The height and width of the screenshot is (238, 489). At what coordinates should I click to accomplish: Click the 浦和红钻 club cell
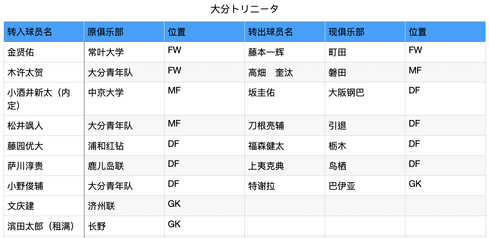pyautogui.click(x=124, y=146)
